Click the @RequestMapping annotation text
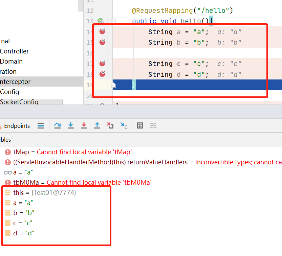 tap(162, 10)
